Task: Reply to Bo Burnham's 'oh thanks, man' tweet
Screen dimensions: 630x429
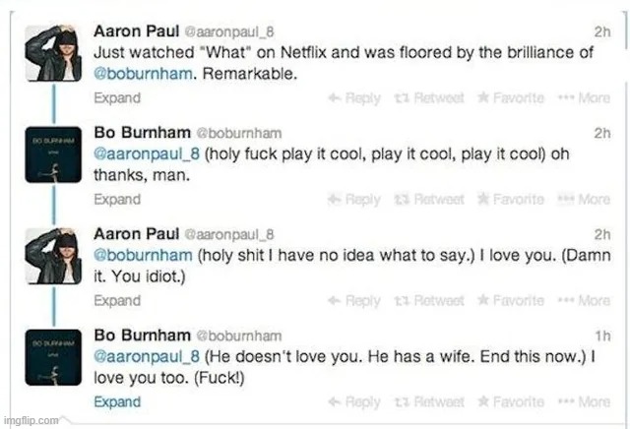Action: tap(353, 200)
